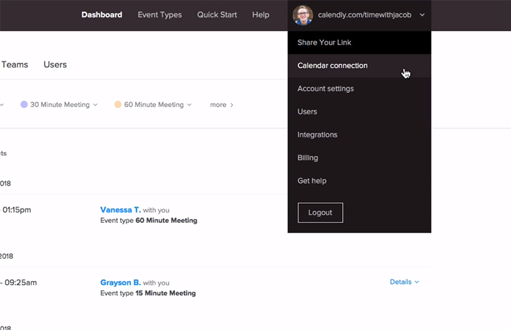
Task: Open Vanessa T. invitee link
Action: point(120,210)
